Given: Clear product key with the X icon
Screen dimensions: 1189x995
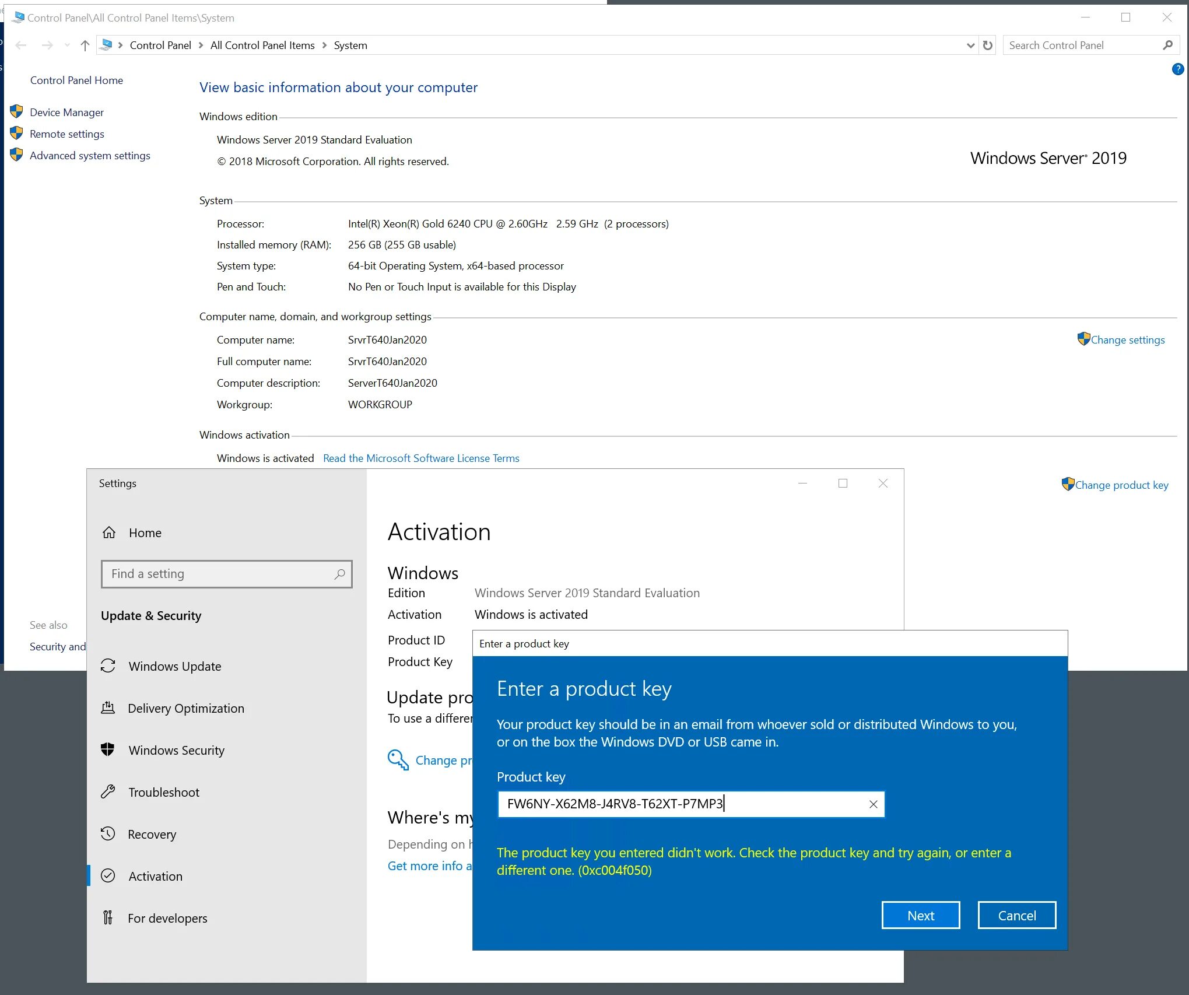Looking at the screenshot, I should click(873, 804).
